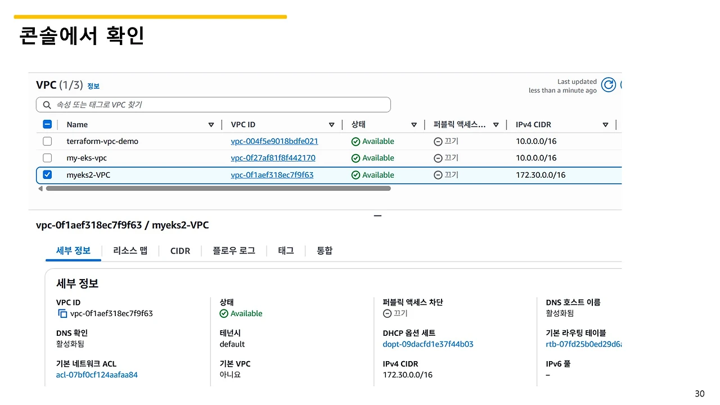Refresh the VPC list
Viewport: 720px width, 405px height.
coord(608,85)
